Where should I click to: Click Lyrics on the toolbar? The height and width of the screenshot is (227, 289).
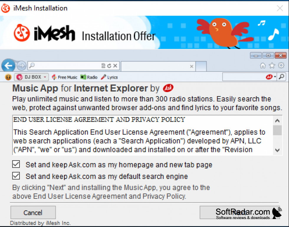[x=109, y=77]
